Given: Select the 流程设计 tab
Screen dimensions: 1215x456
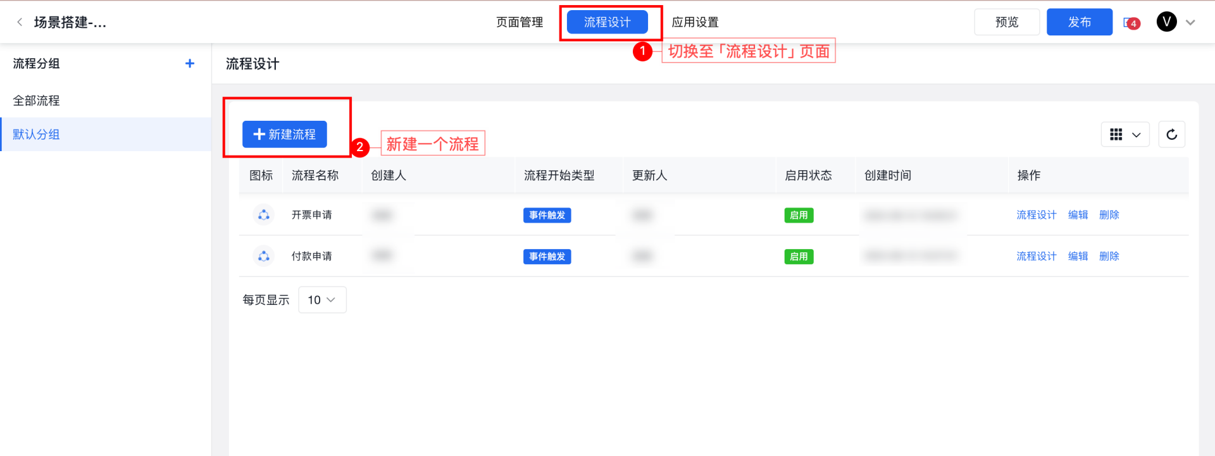Looking at the screenshot, I should point(607,22).
